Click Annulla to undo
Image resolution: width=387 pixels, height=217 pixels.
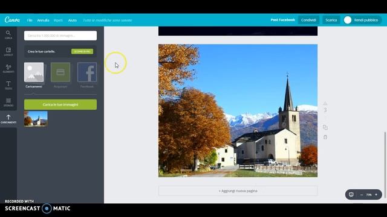point(43,20)
